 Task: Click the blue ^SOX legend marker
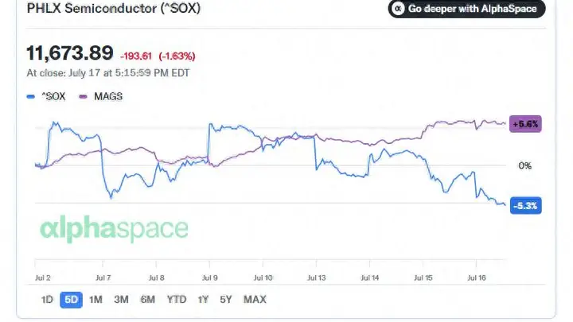pyautogui.click(x=31, y=97)
